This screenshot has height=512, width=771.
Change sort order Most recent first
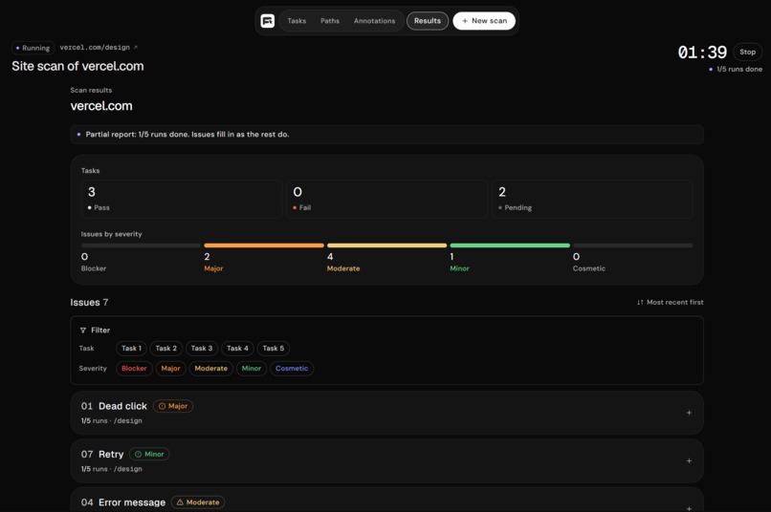point(670,302)
